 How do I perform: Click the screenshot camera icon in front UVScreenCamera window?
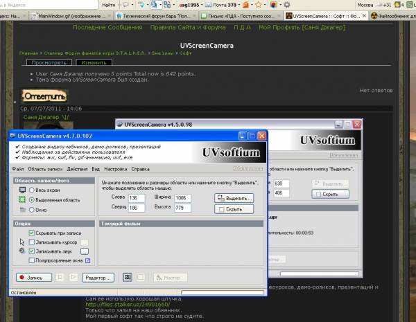[128, 277]
